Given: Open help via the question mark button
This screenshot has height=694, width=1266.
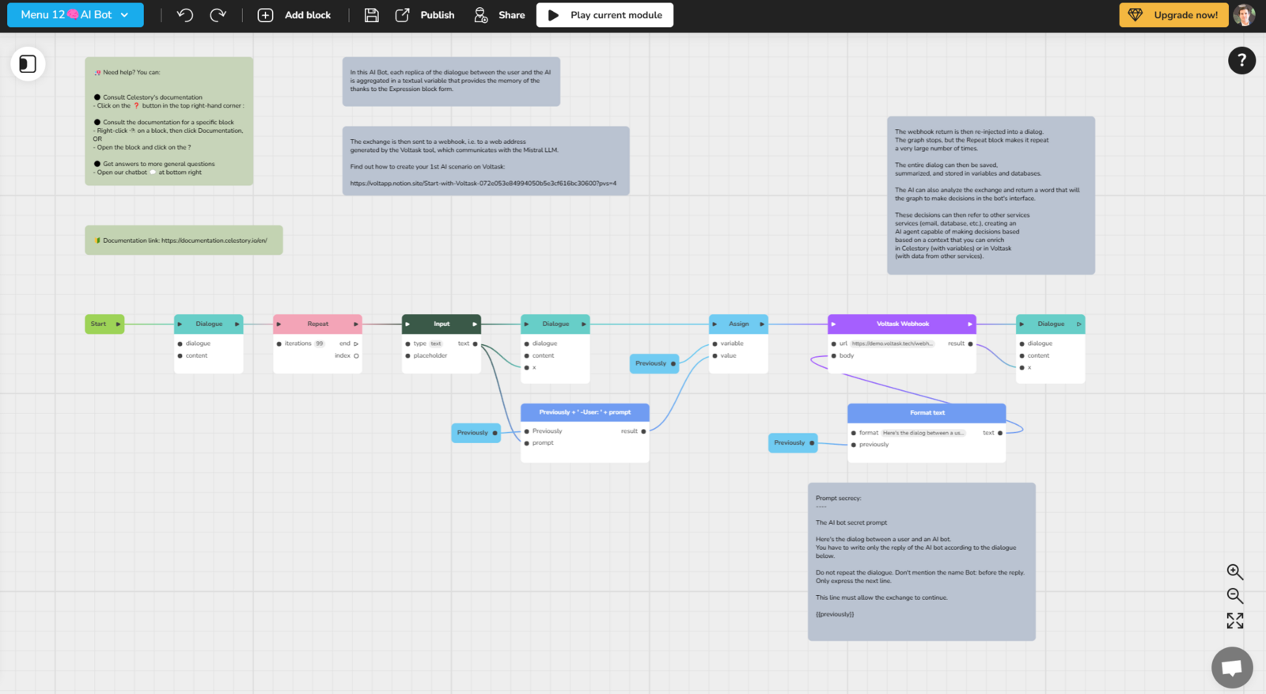Looking at the screenshot, I should [x=1241, y=60].
